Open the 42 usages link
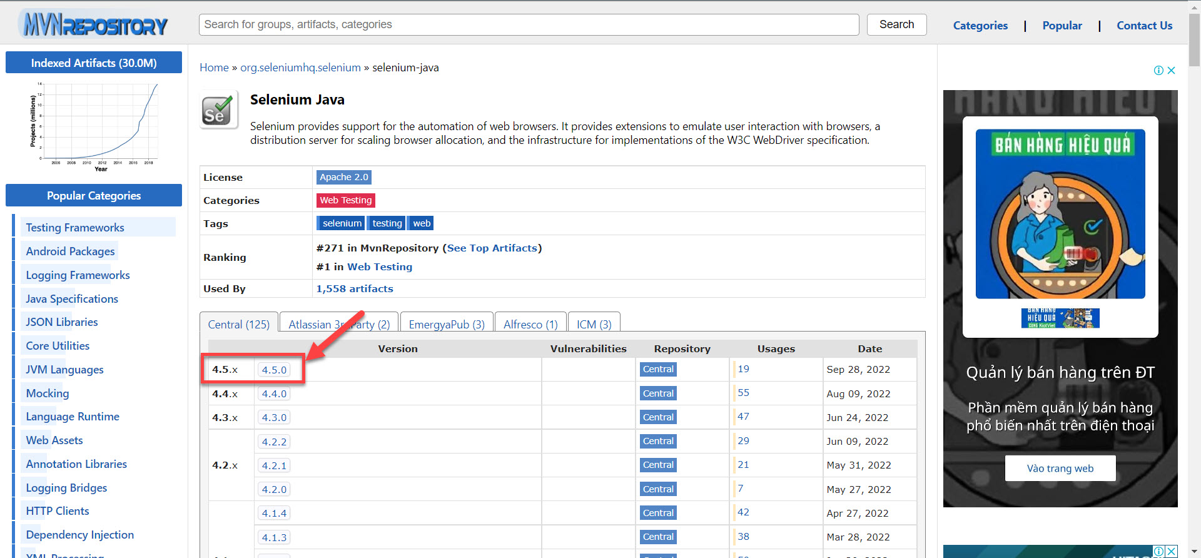The width and height of the screenshot is (1201, 558). click(743, 512)
